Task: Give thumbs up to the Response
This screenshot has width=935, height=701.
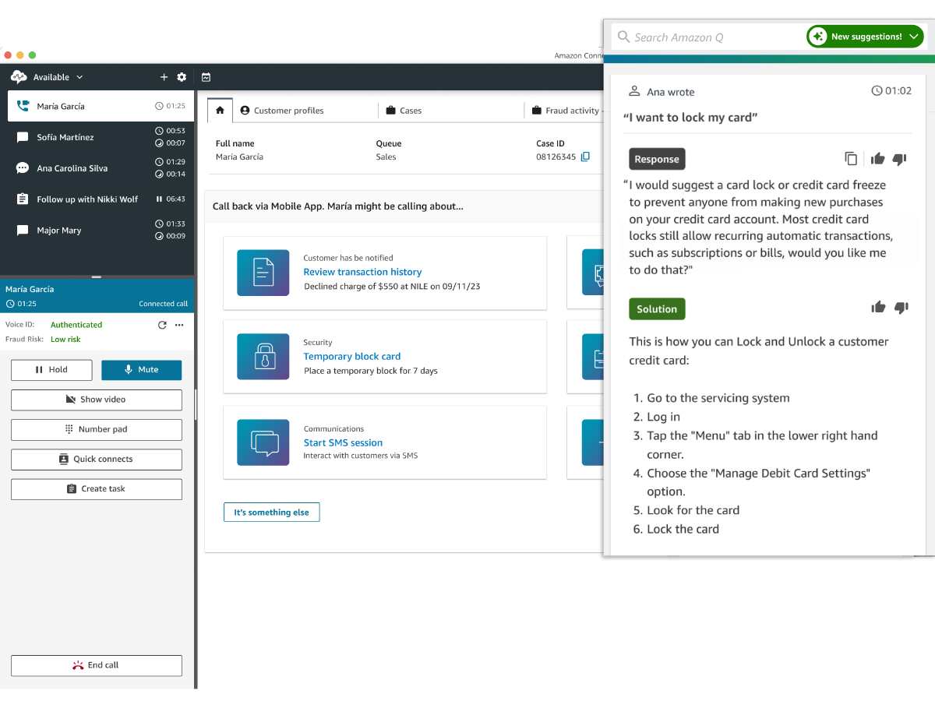Action: (877, 159)
